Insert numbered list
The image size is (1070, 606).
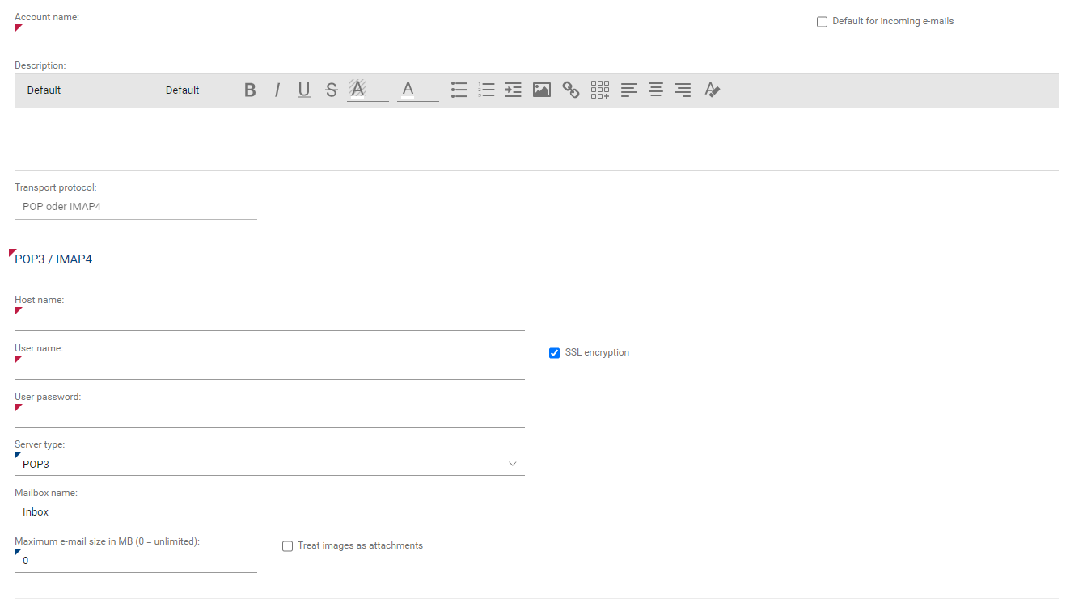pos(486,90)
